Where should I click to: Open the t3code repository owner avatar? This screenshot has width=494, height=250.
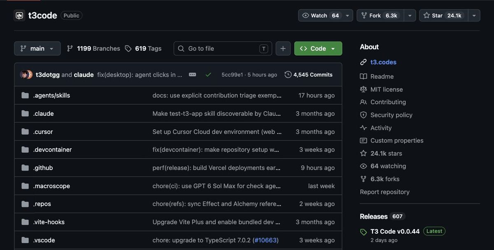19,16
